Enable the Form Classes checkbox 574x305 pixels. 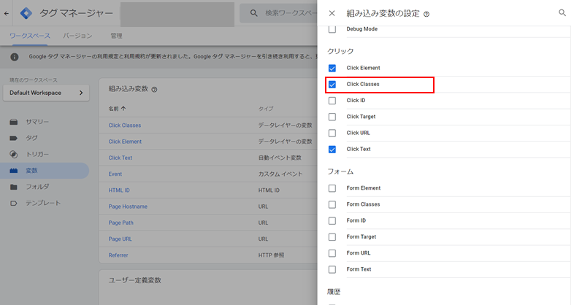point(332,204)
